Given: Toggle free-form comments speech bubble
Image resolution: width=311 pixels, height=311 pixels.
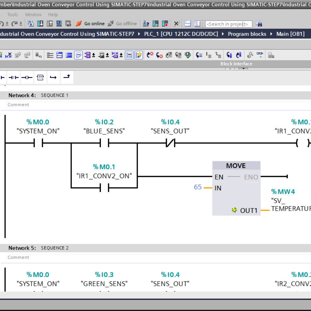Looking at the screenshot, I should point(78,55).
